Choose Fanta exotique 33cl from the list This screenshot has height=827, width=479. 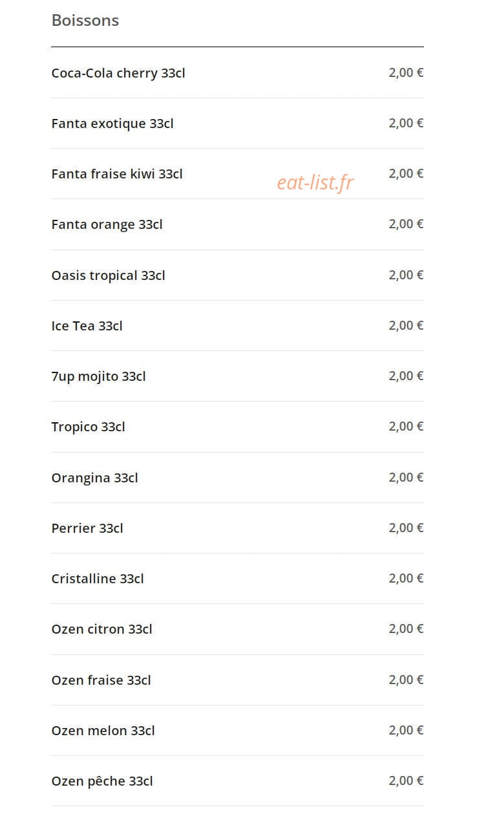[237, 123]
